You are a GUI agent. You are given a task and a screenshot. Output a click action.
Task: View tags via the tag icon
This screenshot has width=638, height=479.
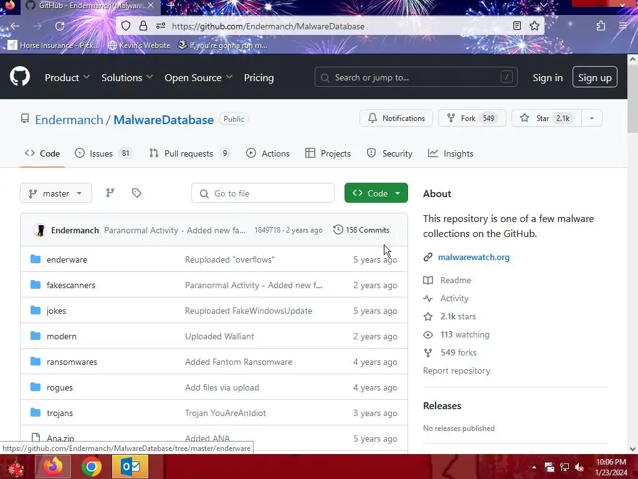pyautogui.click(x=136, y=193)
